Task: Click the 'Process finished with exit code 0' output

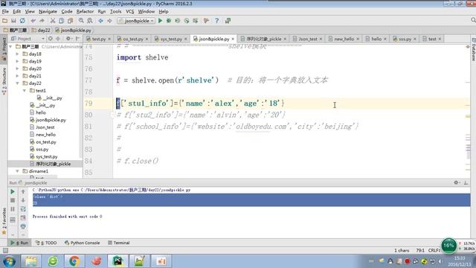Action: click(67, 217)
